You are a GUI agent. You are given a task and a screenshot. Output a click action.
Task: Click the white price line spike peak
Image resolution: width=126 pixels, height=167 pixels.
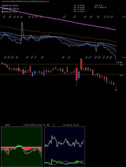[22, 22]
